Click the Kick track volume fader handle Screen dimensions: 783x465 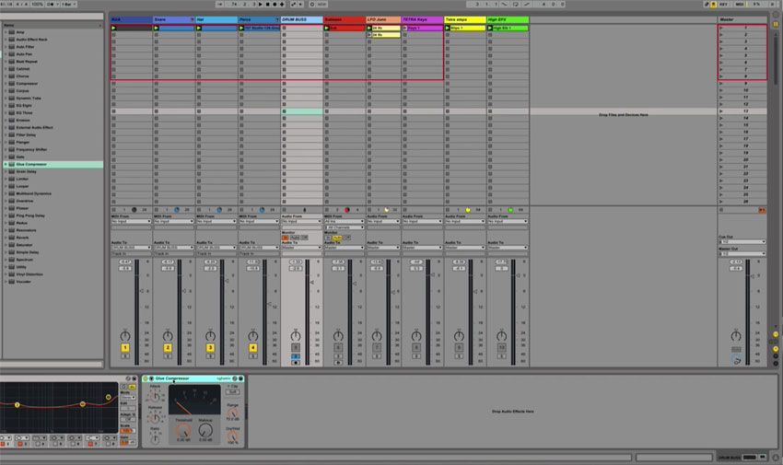pos(141,290)
